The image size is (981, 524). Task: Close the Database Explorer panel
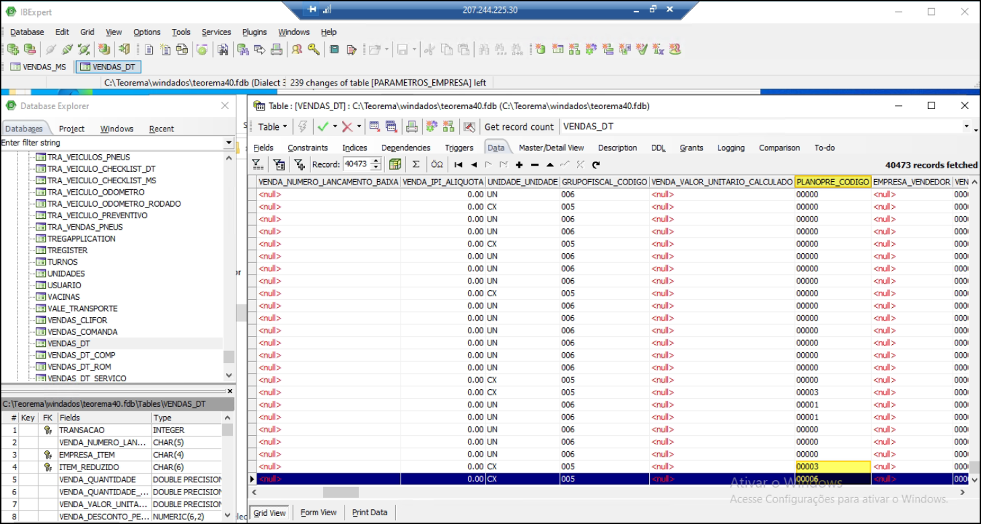(226, 106)
